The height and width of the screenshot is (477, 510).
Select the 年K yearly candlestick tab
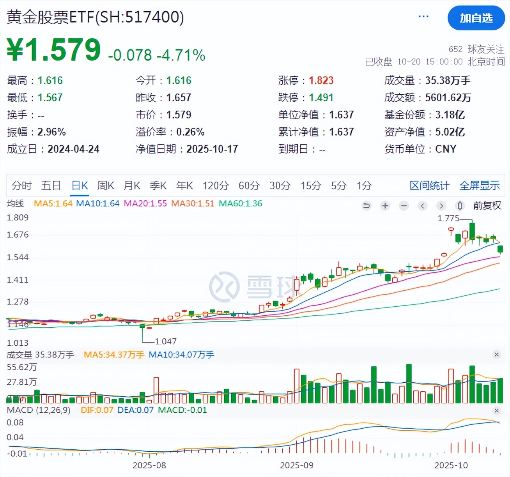(184, 185)
